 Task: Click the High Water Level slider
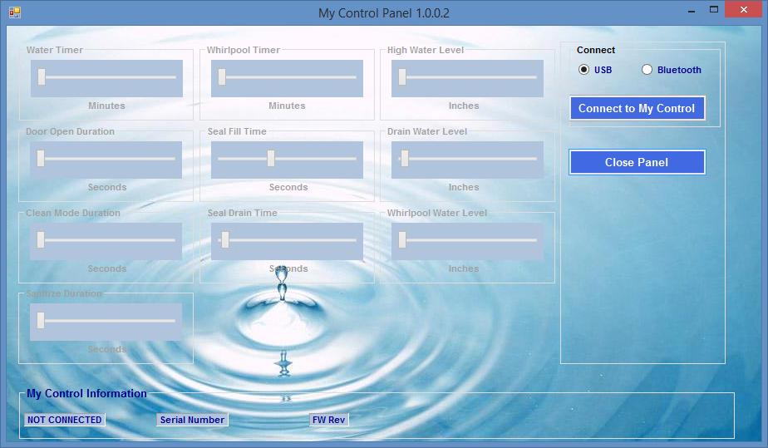467,78
